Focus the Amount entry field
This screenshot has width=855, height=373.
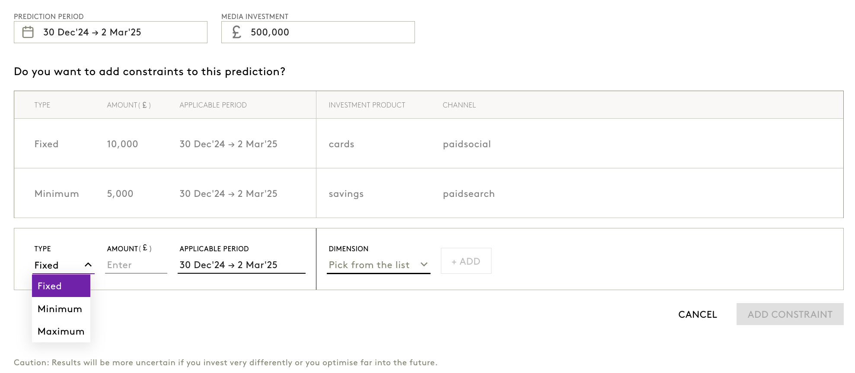point(135,265)
